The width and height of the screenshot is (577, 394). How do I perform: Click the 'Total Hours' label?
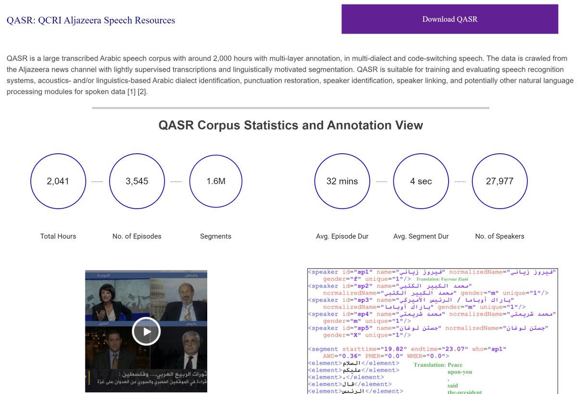(58, 236)
